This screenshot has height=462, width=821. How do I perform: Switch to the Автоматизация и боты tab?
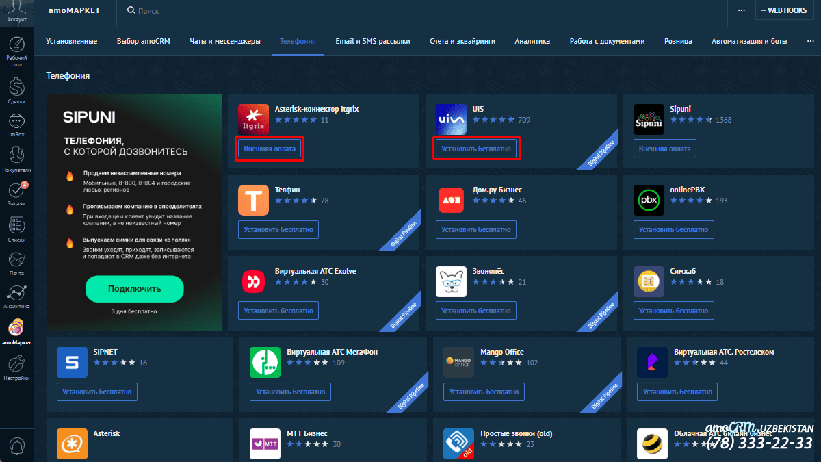(749, 41)
